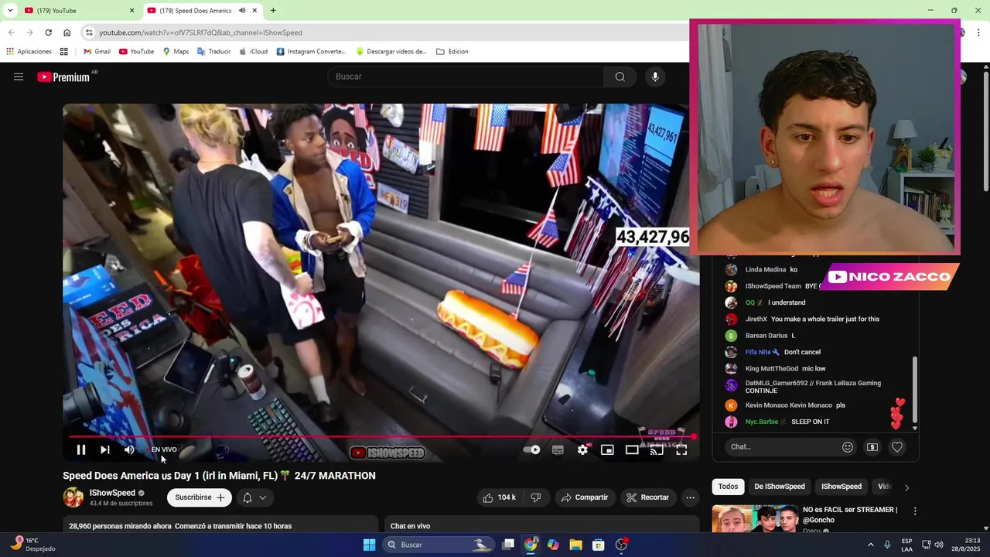
Task: Open emoji picker in chat
Action: coord(848,446)
